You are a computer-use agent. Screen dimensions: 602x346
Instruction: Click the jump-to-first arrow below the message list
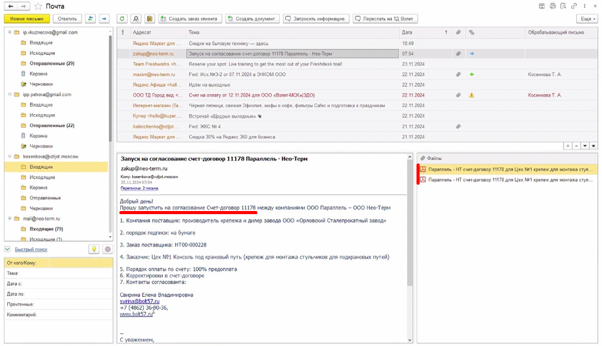(568, 146)
